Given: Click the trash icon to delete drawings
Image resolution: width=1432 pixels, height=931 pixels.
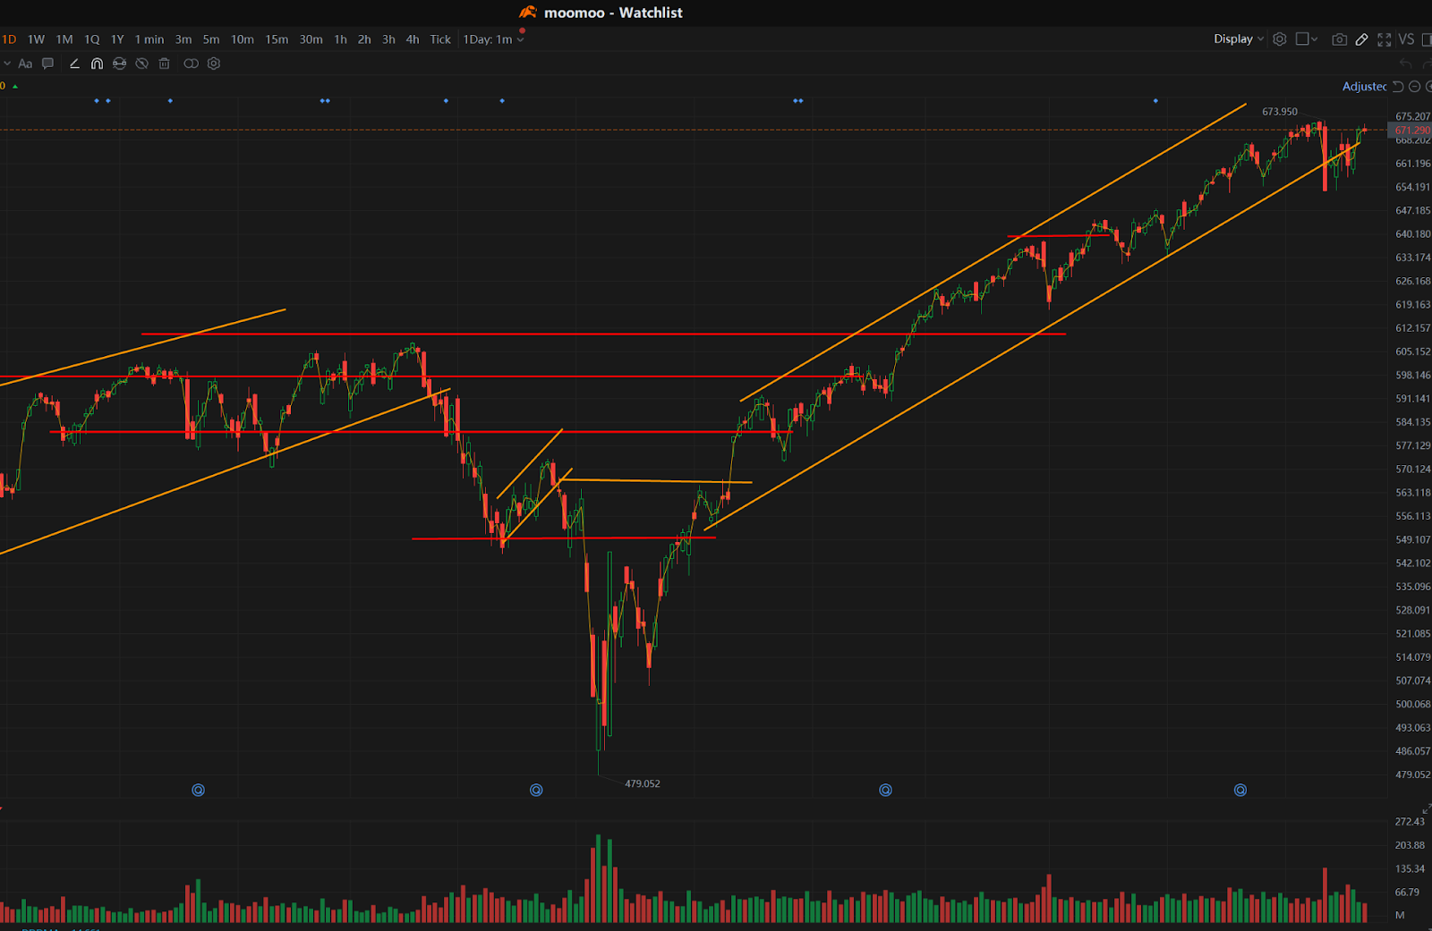Looking at the screenshot, I should coord(164,63).
